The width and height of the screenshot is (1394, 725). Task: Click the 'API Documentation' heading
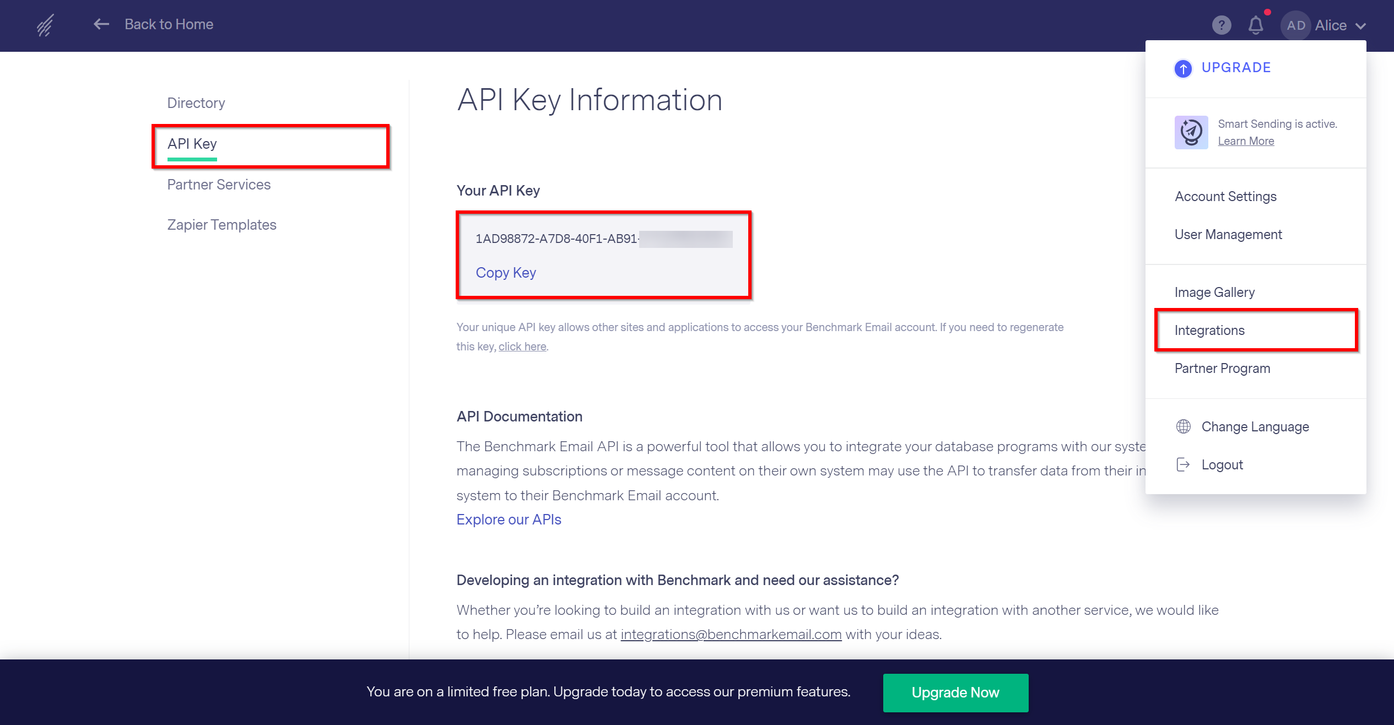(519, 416)
